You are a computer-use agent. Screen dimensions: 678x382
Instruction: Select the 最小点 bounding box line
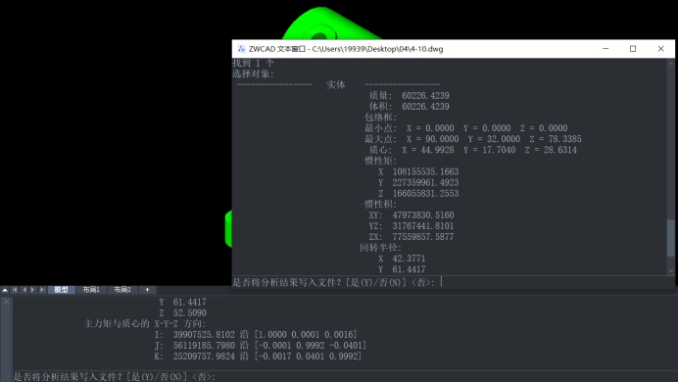[x=466, y=128]
